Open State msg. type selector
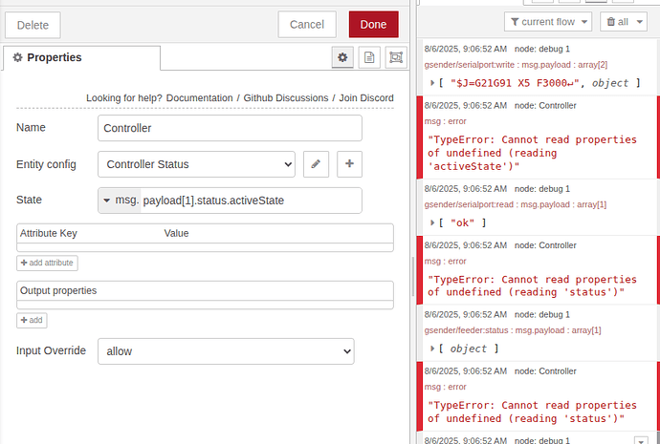 pyautogui.click(x=120, y=201)
